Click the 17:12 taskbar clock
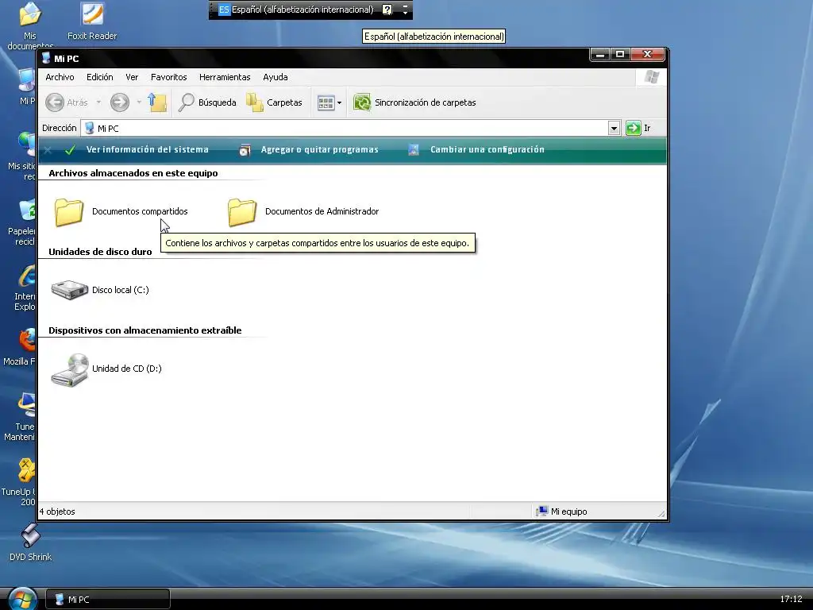Viewport: 813px width, 610px height. pos(791,599)
